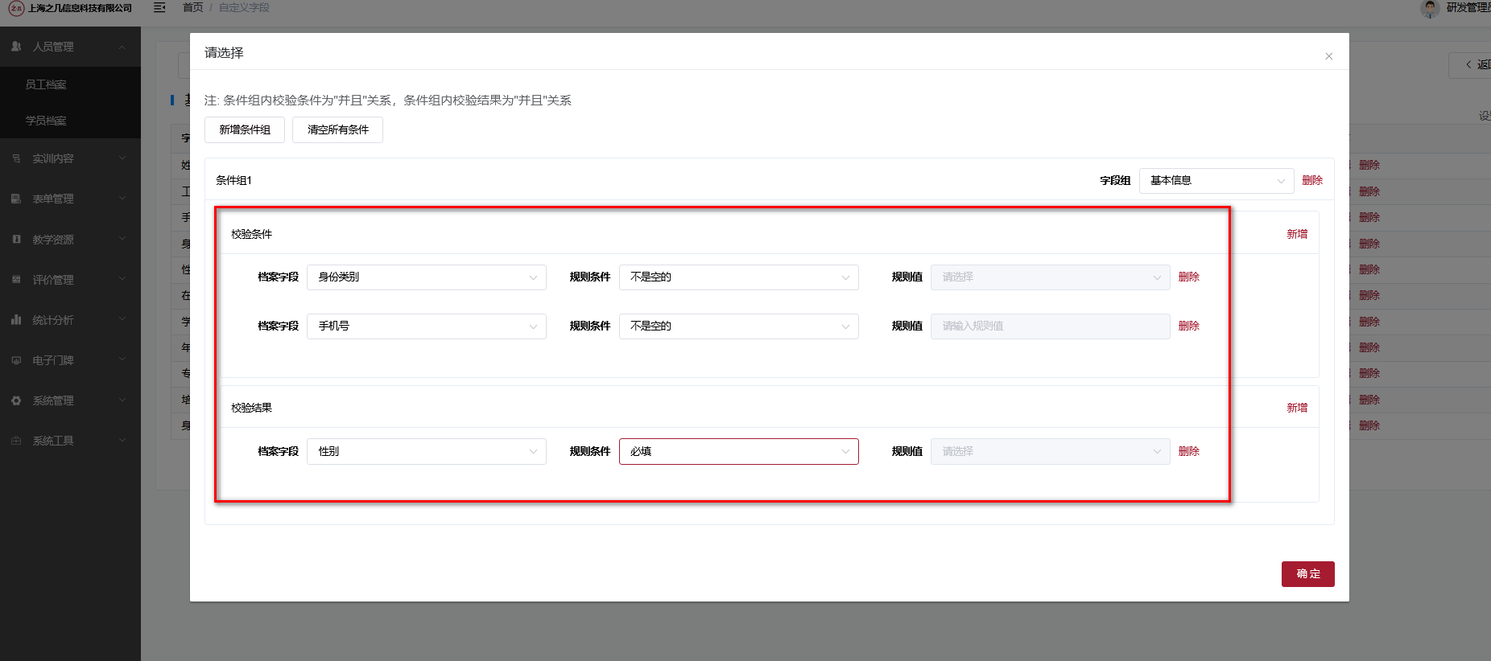Collapse the 人员管理 menu
1491x661 pixels.
70,47
